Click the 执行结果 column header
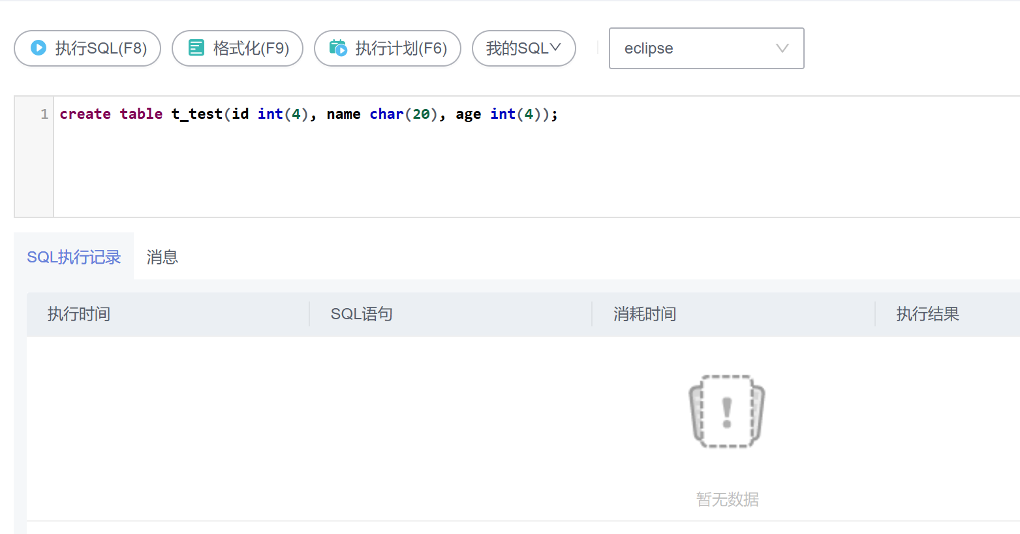This screenshot has height=534, width=1020. [x=927, y=314]
